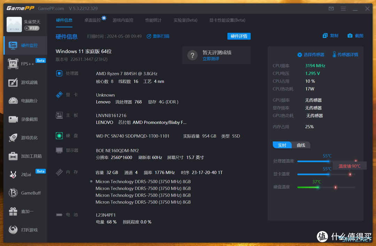This screenshot has height=246, width=376.
Task: Click the 重新扫描 rescan refresh icon
Action: tap(149, 36)
